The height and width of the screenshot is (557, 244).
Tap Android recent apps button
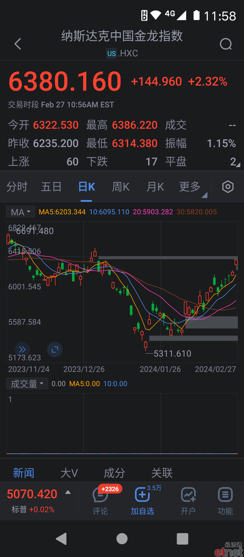click(x=182, y=539)
